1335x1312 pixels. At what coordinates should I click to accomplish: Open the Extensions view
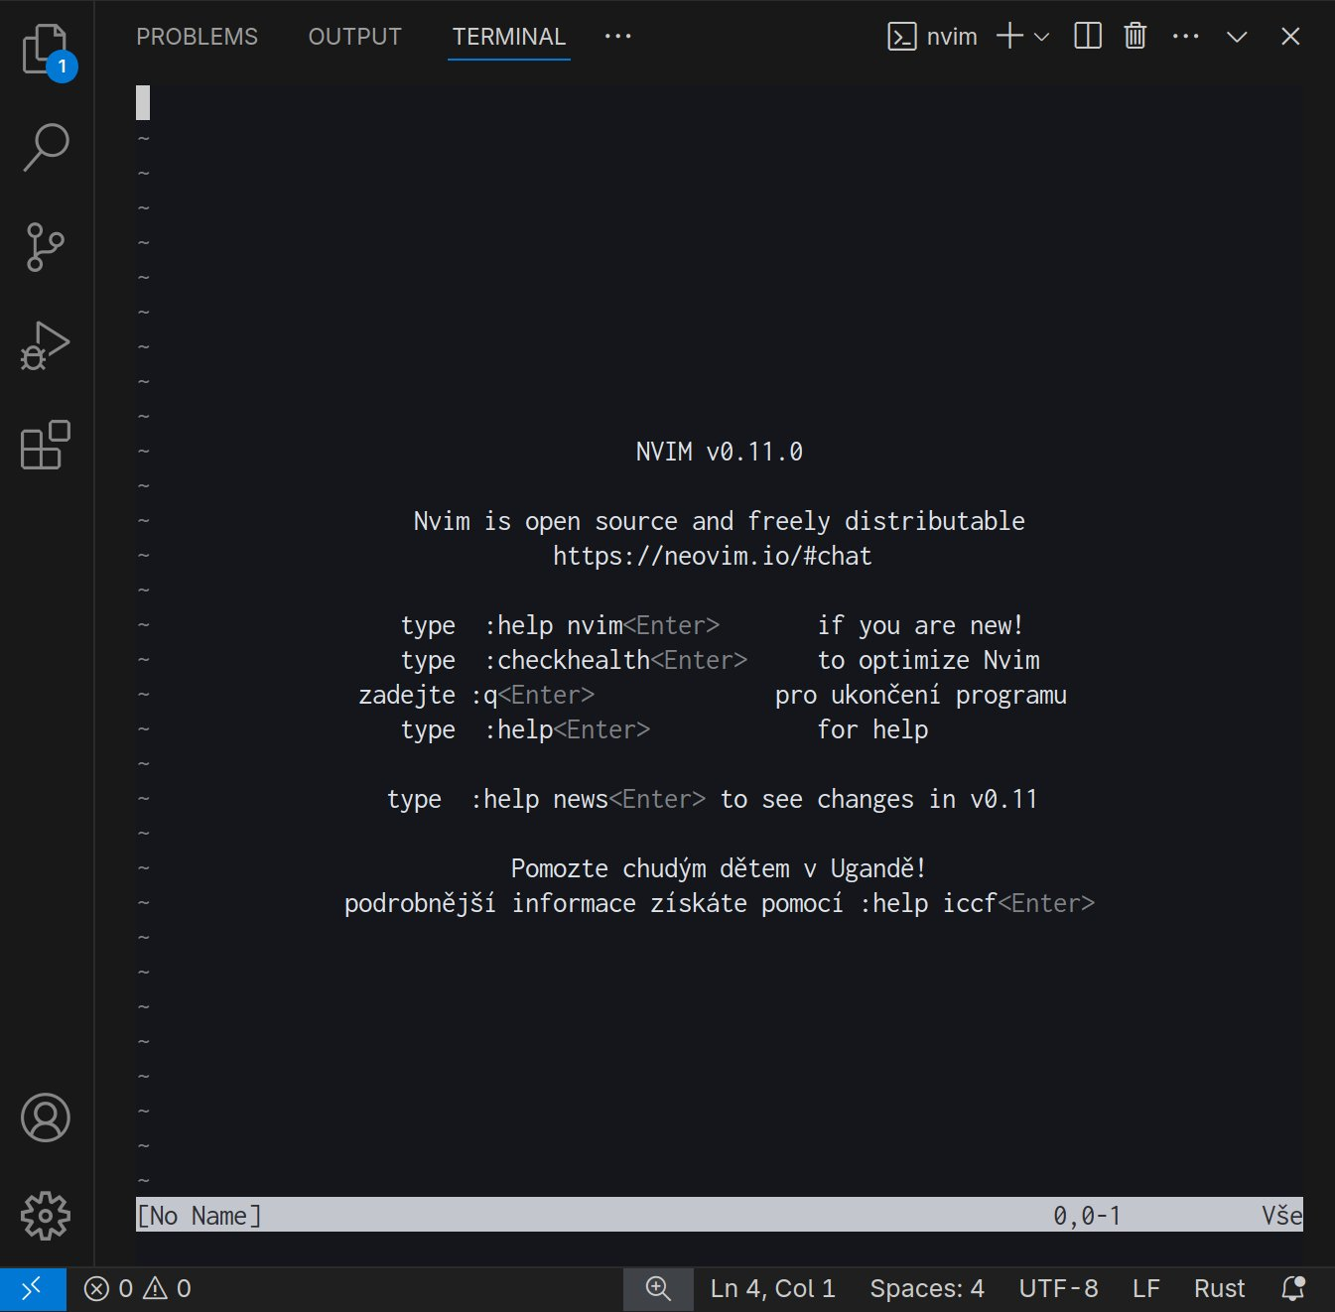coord(46,445)
